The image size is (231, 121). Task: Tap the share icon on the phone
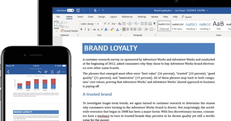59,72
